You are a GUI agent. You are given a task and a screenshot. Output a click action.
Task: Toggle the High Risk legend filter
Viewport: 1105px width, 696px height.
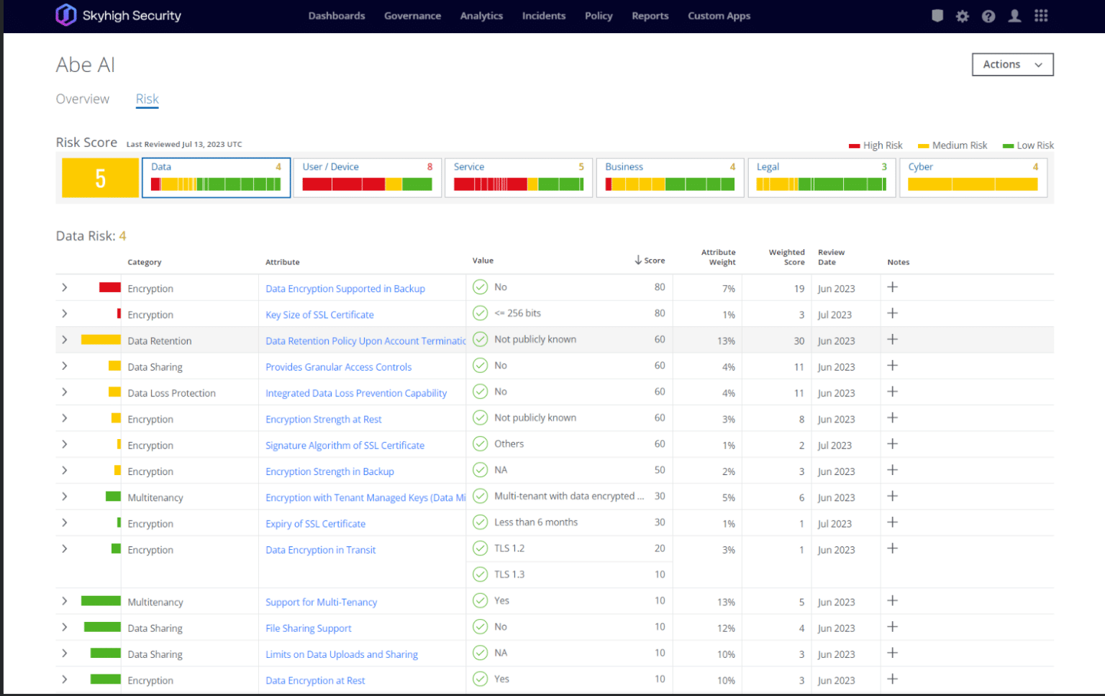coord(876,145)
